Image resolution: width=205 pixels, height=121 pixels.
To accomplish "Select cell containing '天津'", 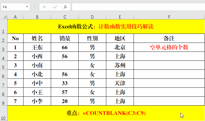I will click(x=120, y=83).
